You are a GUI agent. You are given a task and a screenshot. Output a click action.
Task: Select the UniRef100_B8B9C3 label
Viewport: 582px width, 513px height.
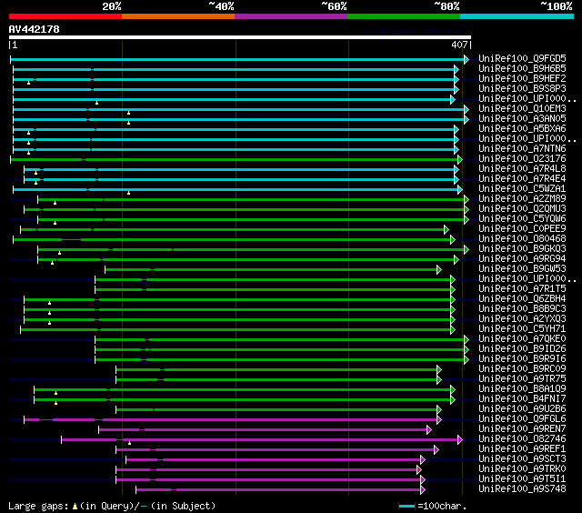(x=522, y=309)
